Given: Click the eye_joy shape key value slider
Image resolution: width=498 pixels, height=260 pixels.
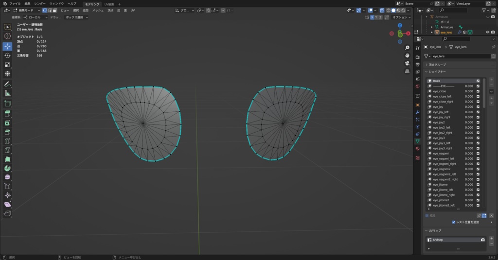Looking at the screenshot, I should coord(468,106).
